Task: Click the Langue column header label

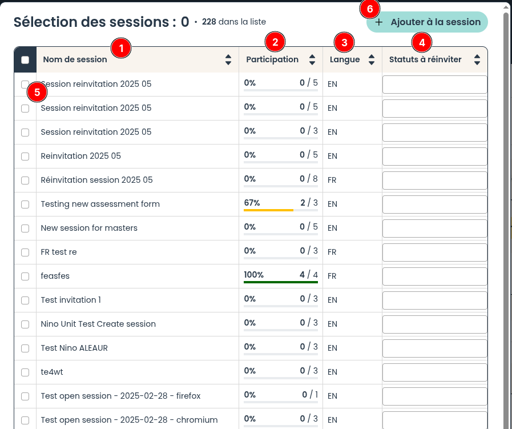Action: (345, 59)
